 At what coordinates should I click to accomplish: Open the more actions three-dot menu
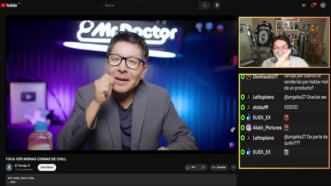[233, 167]
